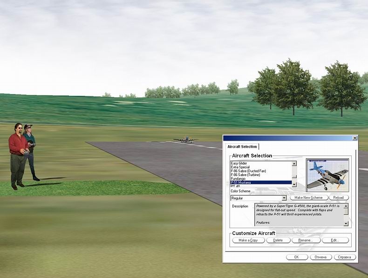Screen dimensions: 368x278
Task: Close the Aircraft Selection dialog
Action: (x=355, y=138)
